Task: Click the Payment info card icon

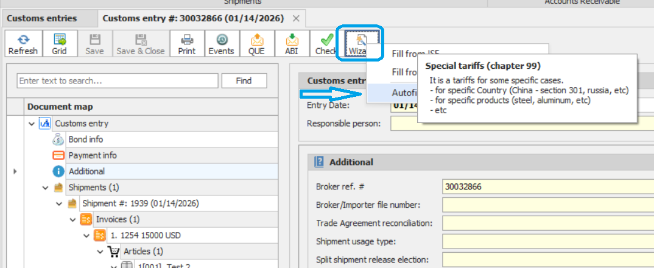Action: (59, 155)
